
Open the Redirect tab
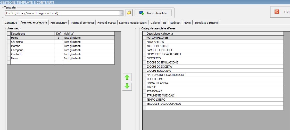pyautogui.click(x=175, y=23)
